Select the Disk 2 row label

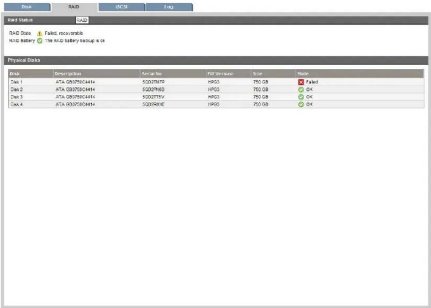click(x=17, y=89)
